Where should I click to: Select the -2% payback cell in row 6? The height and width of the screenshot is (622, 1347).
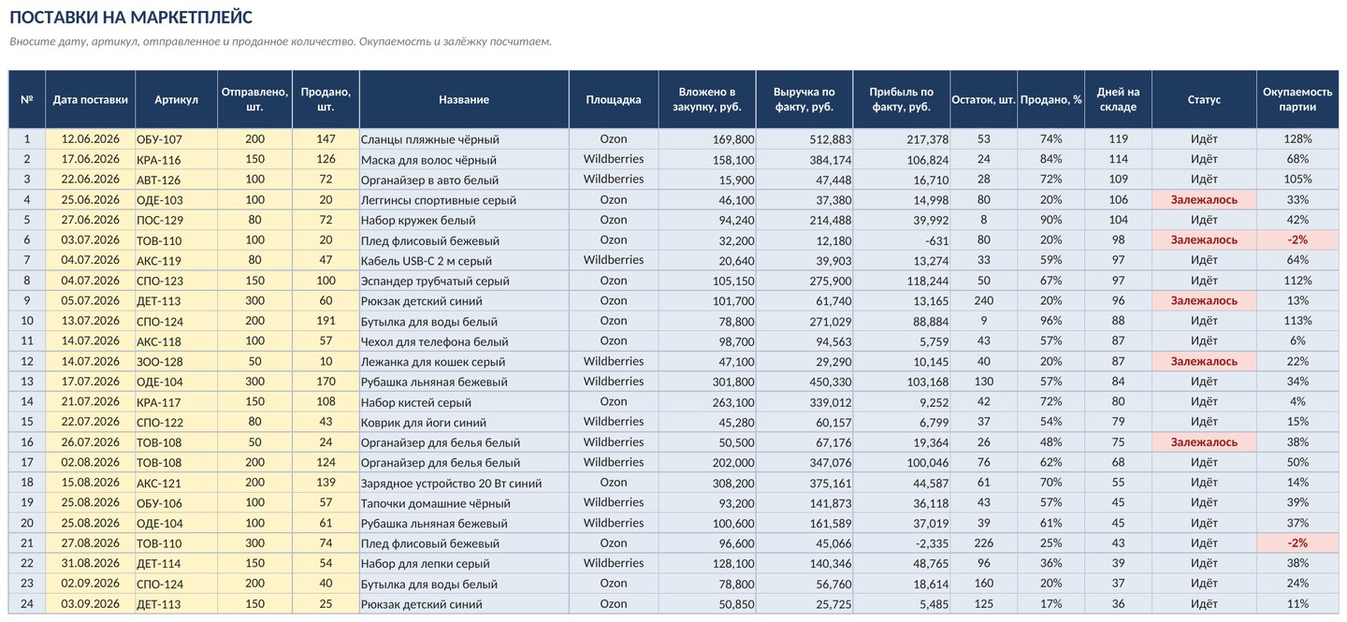1297,240
